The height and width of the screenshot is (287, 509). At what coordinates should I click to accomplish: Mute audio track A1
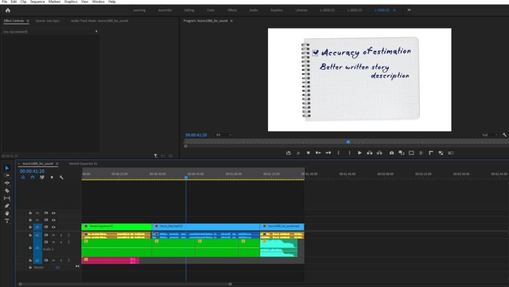pyautogui.click(x=54, y=235)
